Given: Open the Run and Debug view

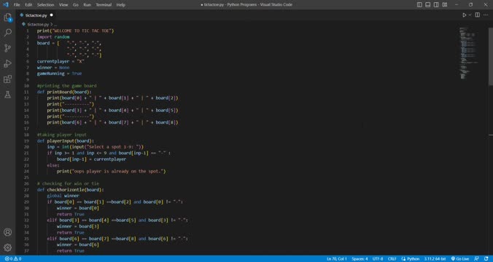Looking at the screenshot, I should (7, 63).
